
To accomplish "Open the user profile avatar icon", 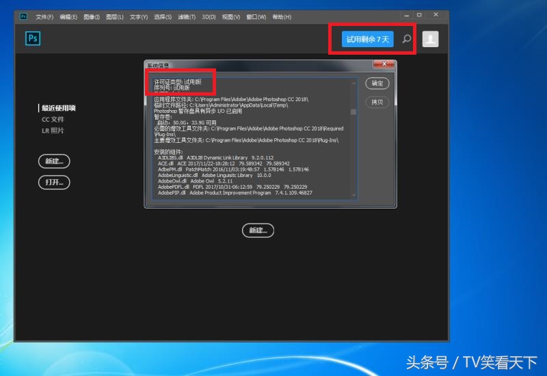I will (431, 39).
